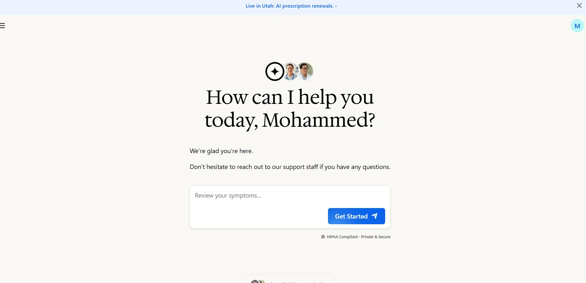
Task: Click the support staff questions sentence
Action: click(290, 167)
